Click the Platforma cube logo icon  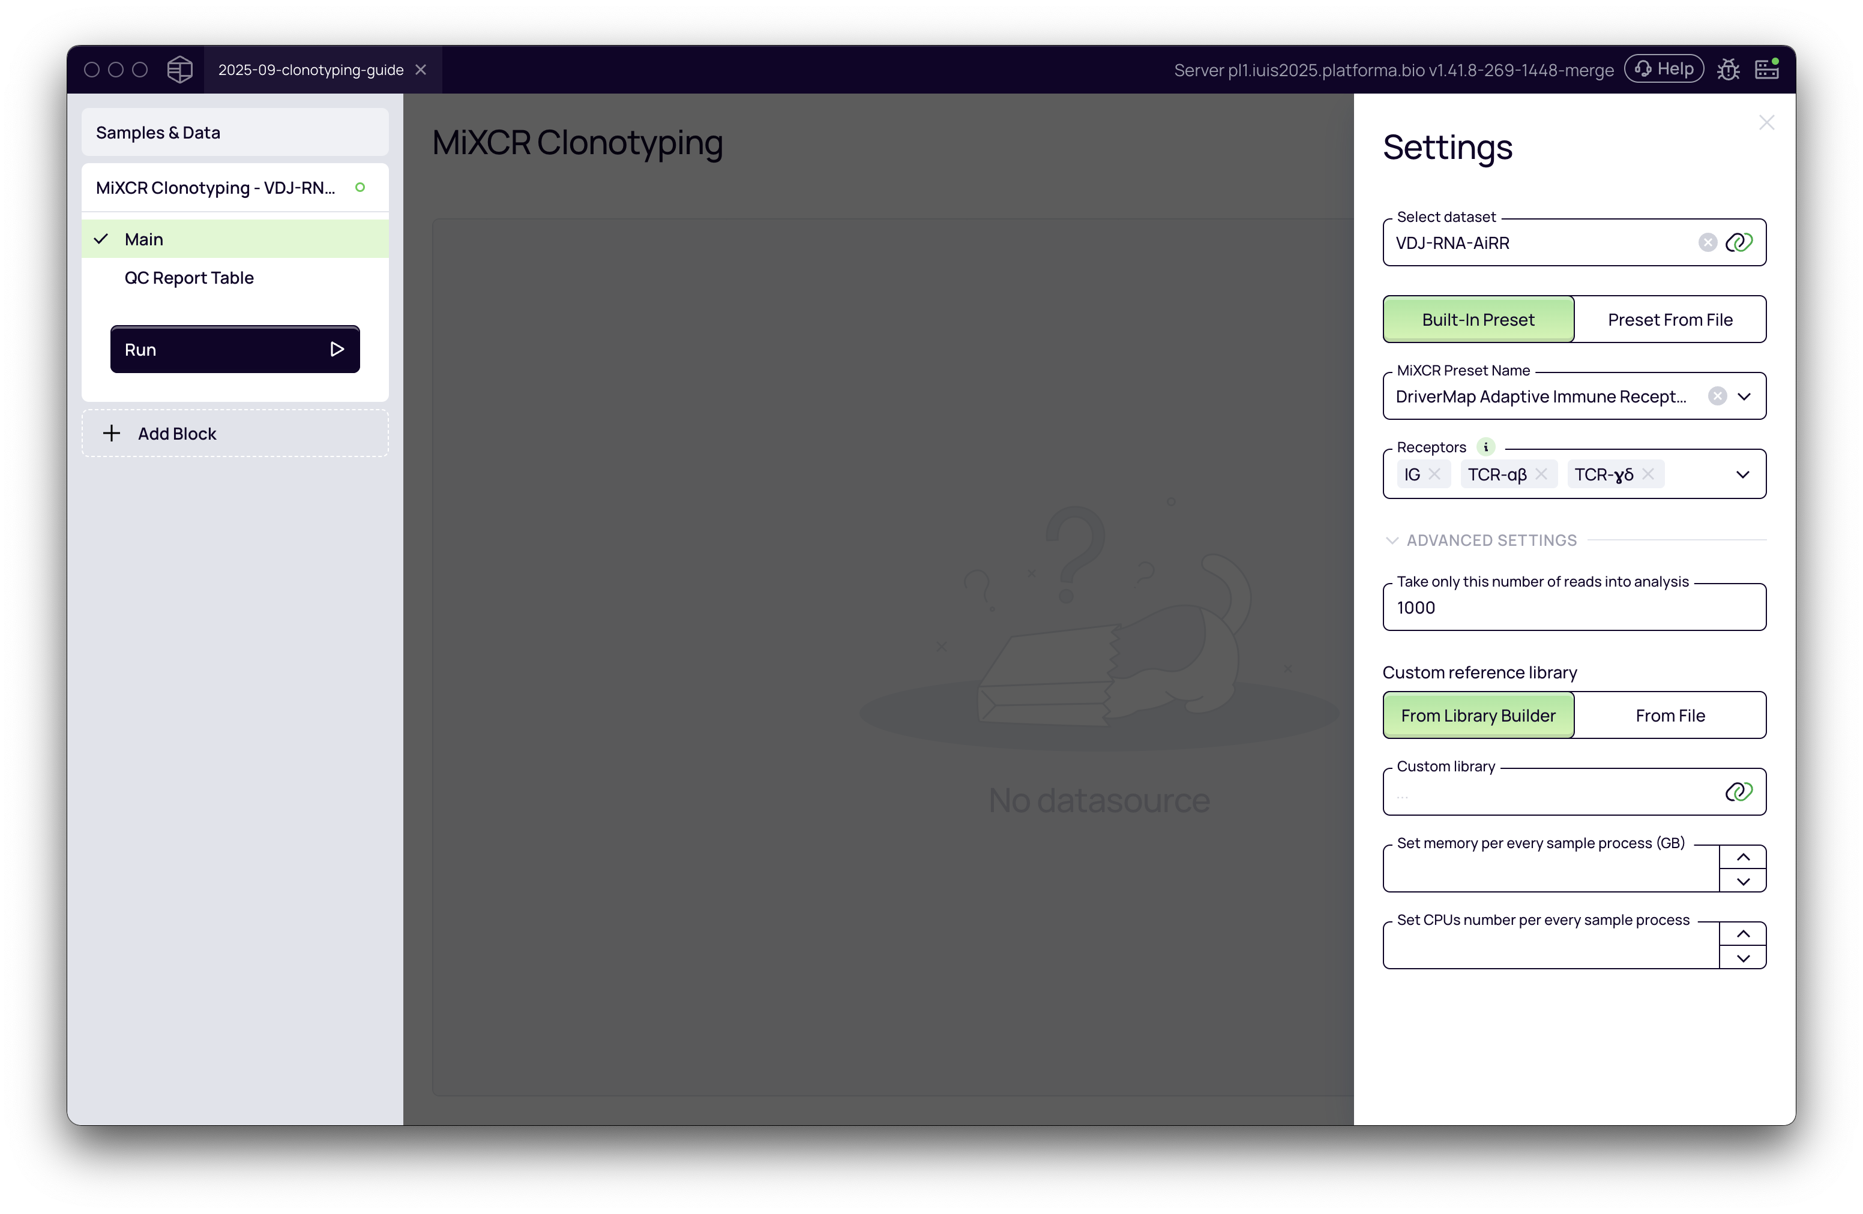point(179,70)
